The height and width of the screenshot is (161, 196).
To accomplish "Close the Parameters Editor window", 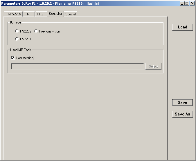I will coord(192,3).
